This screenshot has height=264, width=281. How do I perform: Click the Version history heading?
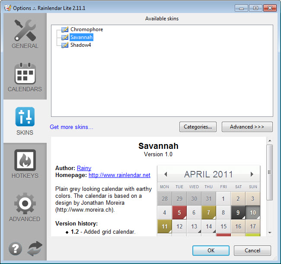[x=77, y=223]
